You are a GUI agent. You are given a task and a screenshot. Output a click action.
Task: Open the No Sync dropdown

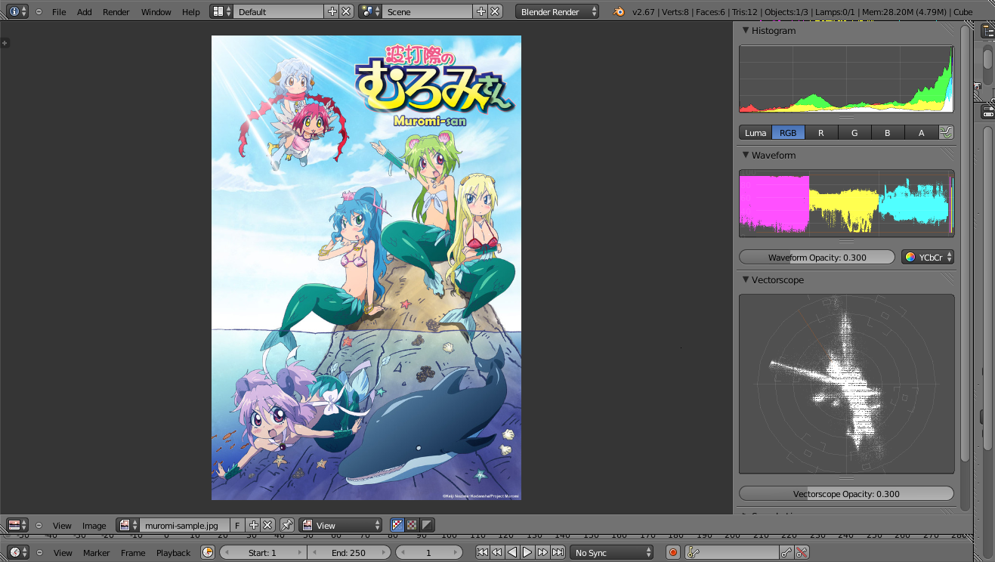[x=611, y=552]
